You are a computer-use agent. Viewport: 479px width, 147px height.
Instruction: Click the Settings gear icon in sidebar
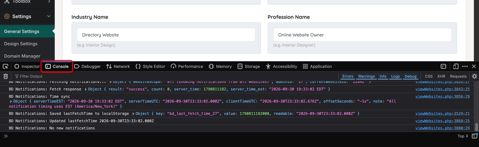[x=7, y=16]
